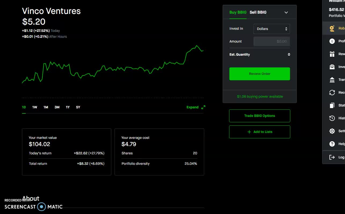The height and width of the screenshot is (214, 345).
Task: Click the Amount input field
Action: [x=272, y=41]
